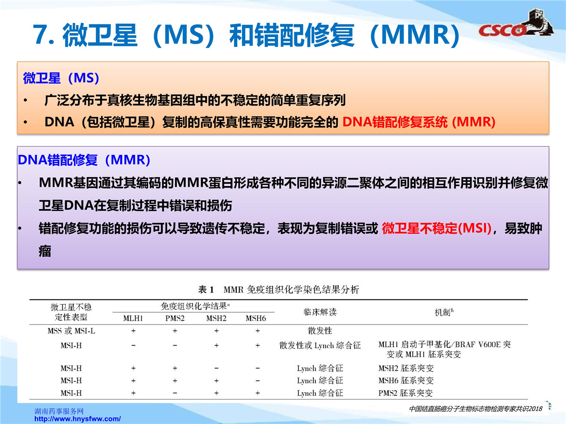Click the MSH2 column header
The height and width of the screenshot is (424, 566).
216,318
